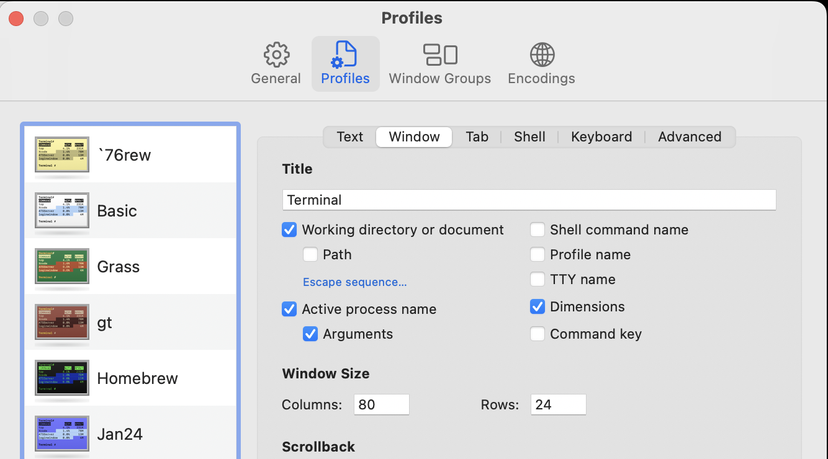Switch to the Text tab
Viewport: 828px width, 459px height.
point(349,137)
